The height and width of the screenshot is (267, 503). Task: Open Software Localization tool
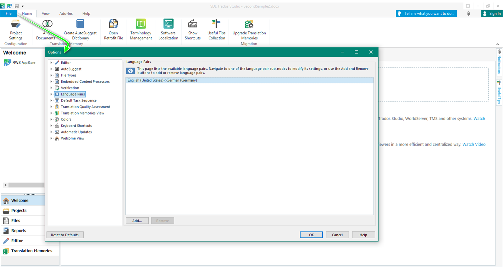[168, 24]
